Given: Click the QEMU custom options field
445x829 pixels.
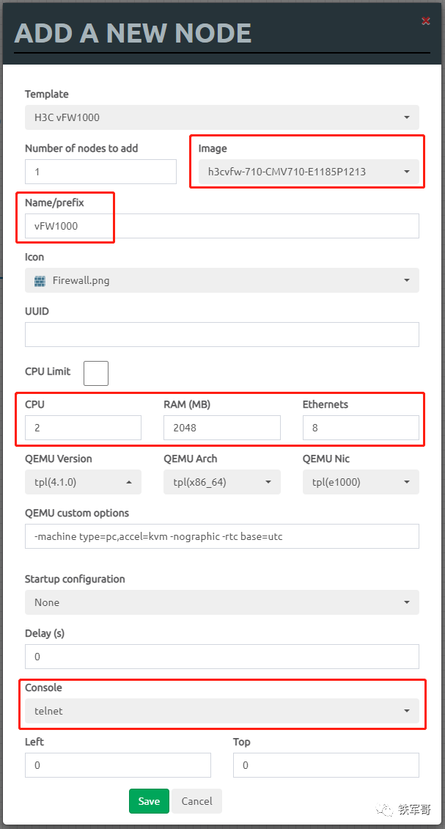Looking at the screenshot, I should point(222,536).
